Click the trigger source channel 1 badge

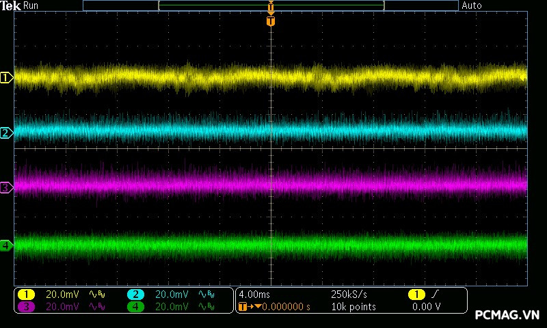[416, 295]
